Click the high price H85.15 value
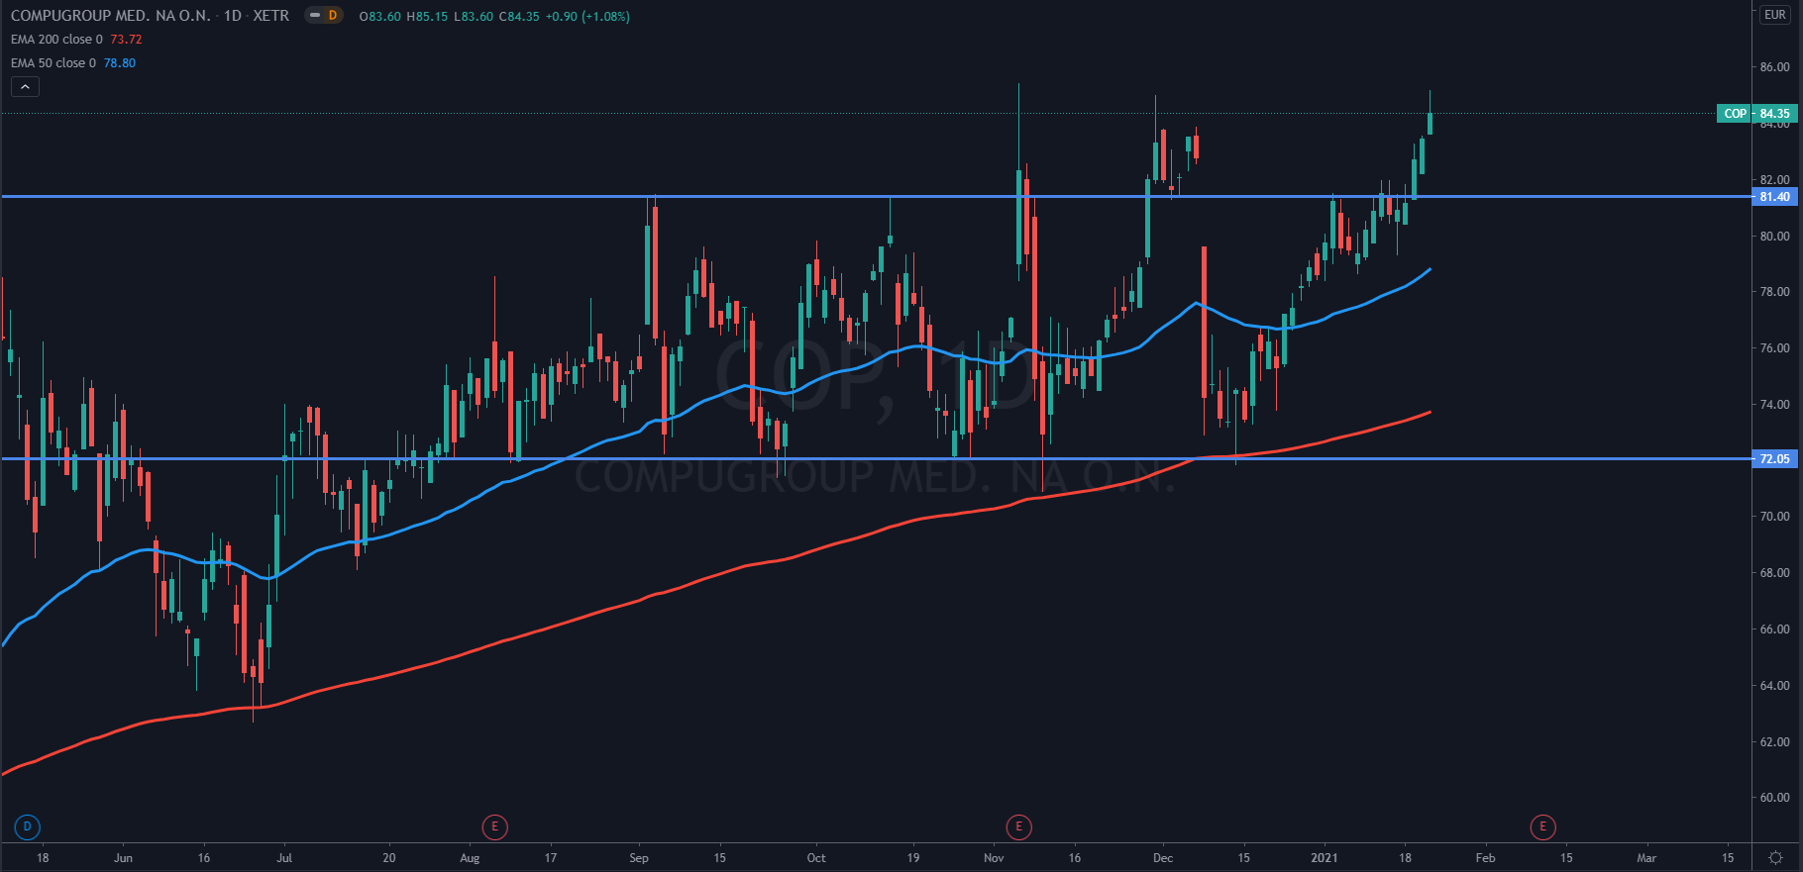Viewport: 1803px width, 872px height. point(427,17)
